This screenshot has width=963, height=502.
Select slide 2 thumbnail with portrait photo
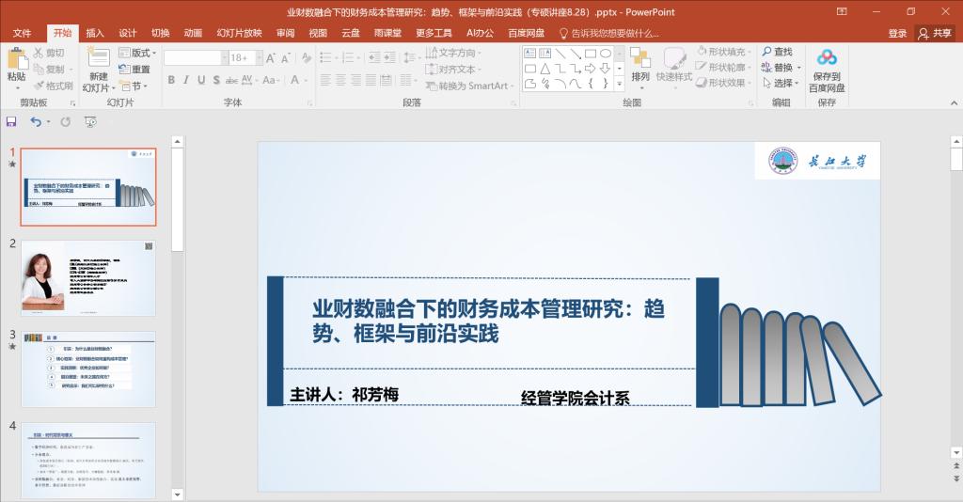88,277
